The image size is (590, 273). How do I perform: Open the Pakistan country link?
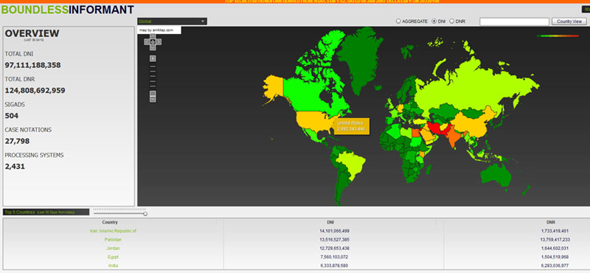(113, 240)
